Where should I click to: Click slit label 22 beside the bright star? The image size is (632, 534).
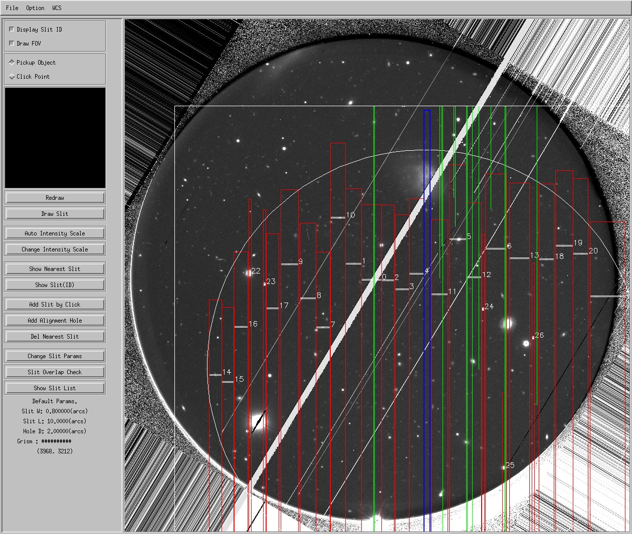[x=256, y=271]
